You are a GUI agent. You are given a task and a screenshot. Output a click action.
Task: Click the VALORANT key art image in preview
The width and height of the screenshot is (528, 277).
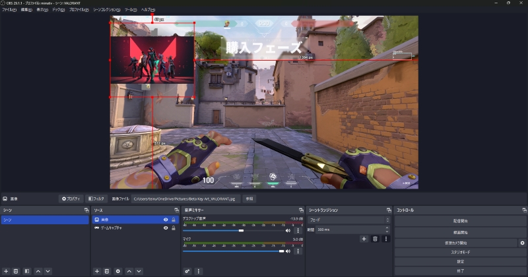pos(152,60)
